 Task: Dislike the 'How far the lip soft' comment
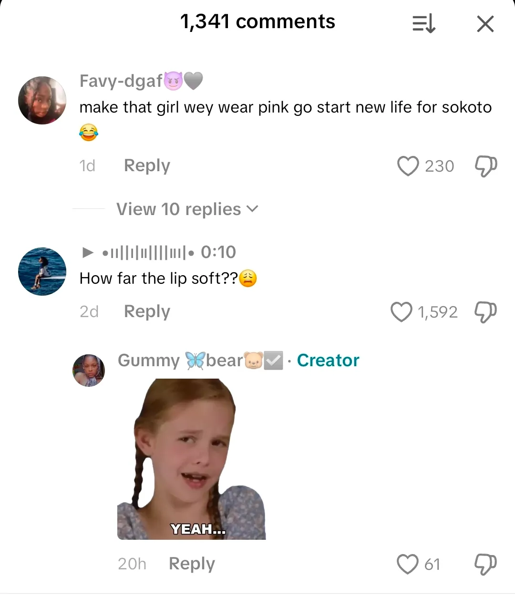pyautogui.click(x=485, y=312)
